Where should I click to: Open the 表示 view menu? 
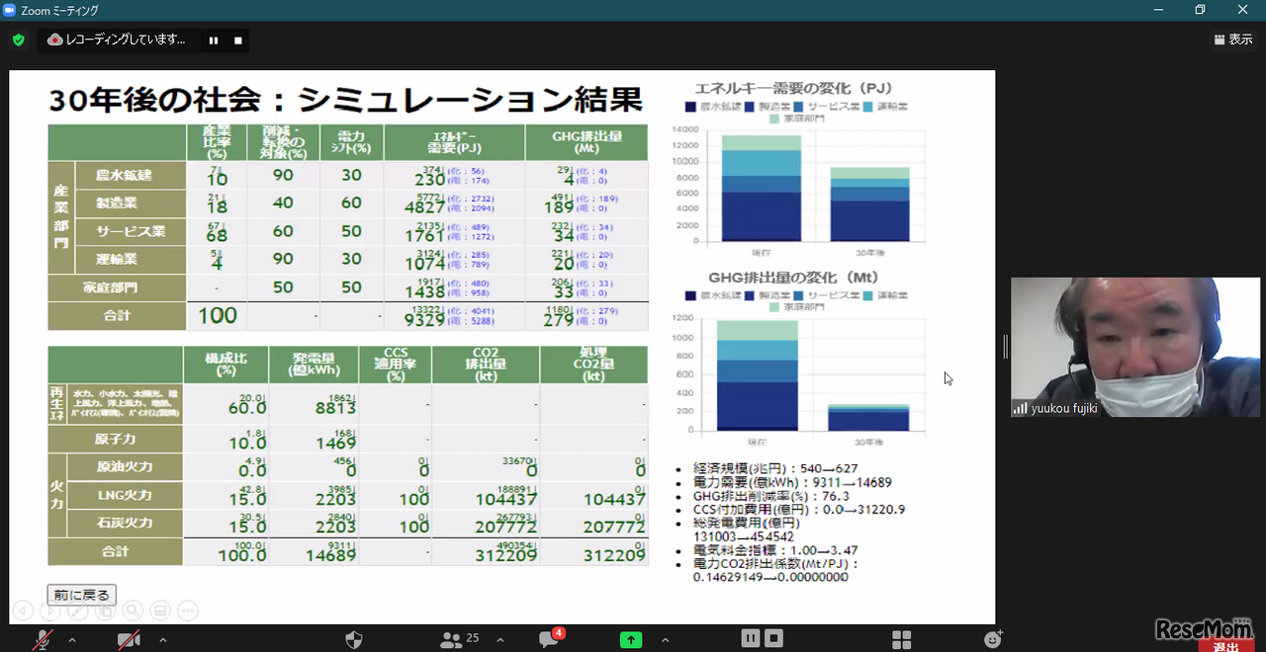(1232, 40)
